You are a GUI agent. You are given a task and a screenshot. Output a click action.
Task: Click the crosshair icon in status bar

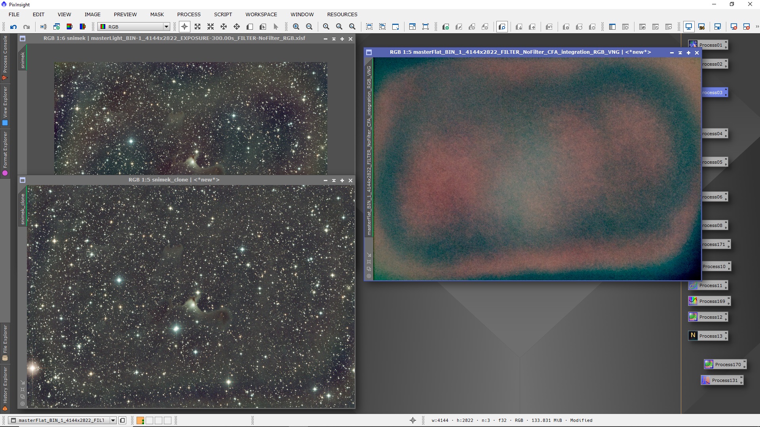click(x=413, y=420)
